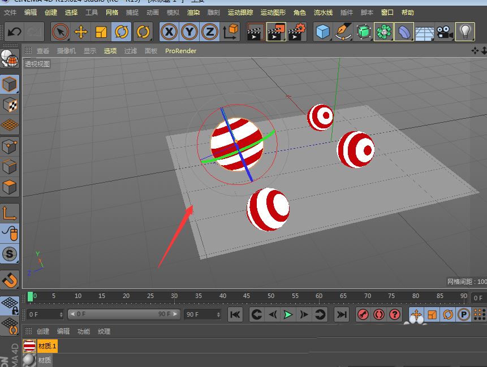Add a Camera object from toolbar
The image size is (487, 367).
coord(445,32)
